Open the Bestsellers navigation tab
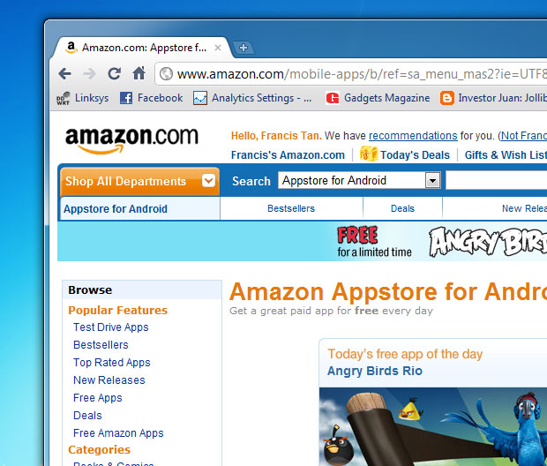Viewport: 547px width, 466px height. point(291,209)
